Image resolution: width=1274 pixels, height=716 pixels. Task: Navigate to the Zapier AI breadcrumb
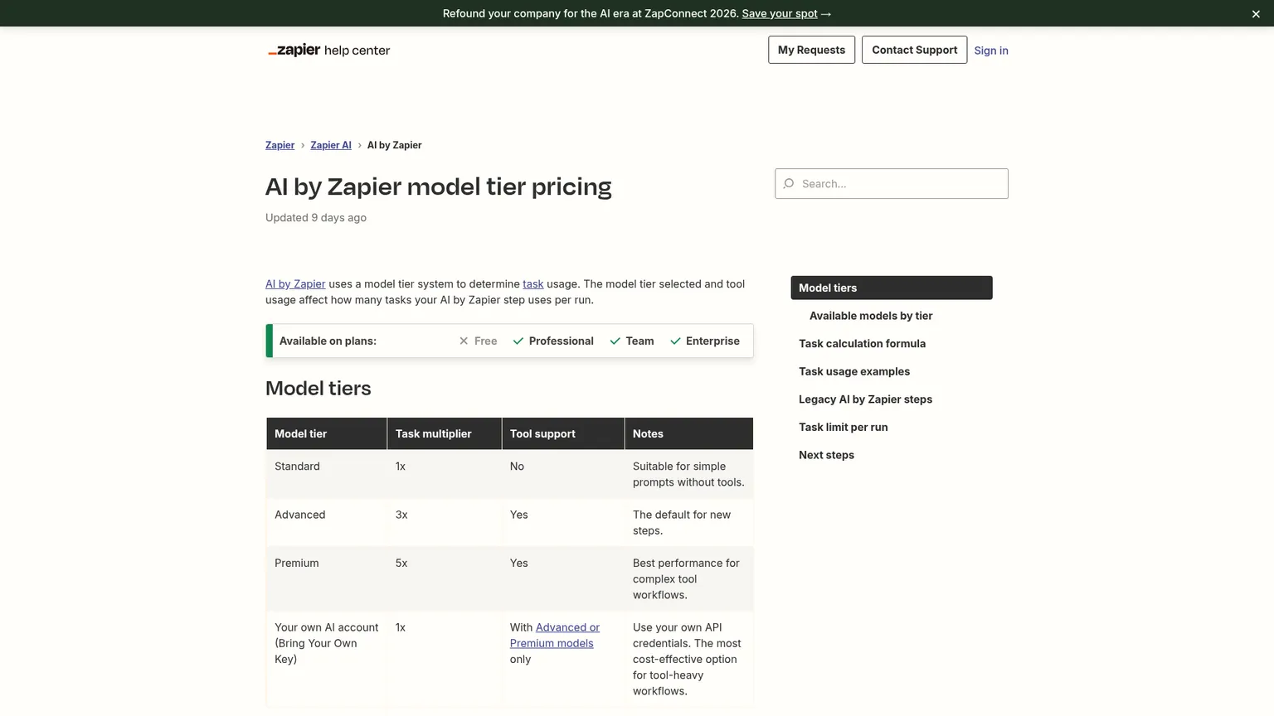click(x=331, y=145)
